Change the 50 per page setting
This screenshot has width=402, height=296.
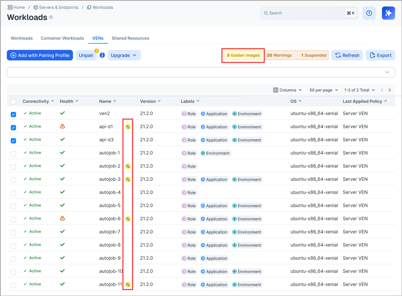323,90
